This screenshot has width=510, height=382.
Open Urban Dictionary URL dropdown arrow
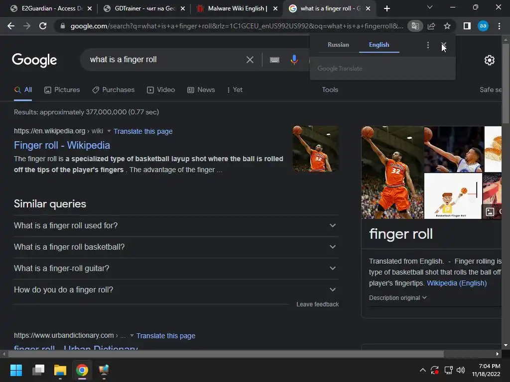point(131,335)
